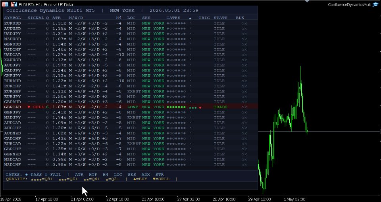The image size is (381, 202).
Task: Select the AUDCHF symbol
Action: click(13, 128)
